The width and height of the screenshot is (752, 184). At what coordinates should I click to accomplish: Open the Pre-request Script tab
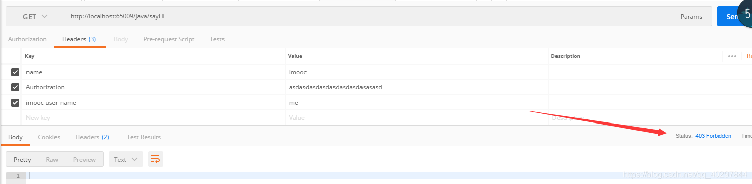click(169, 39)
